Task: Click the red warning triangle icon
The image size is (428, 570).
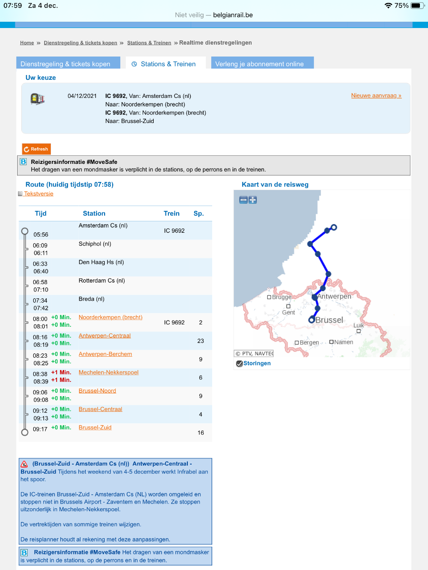Action: (x=24, y=464)
